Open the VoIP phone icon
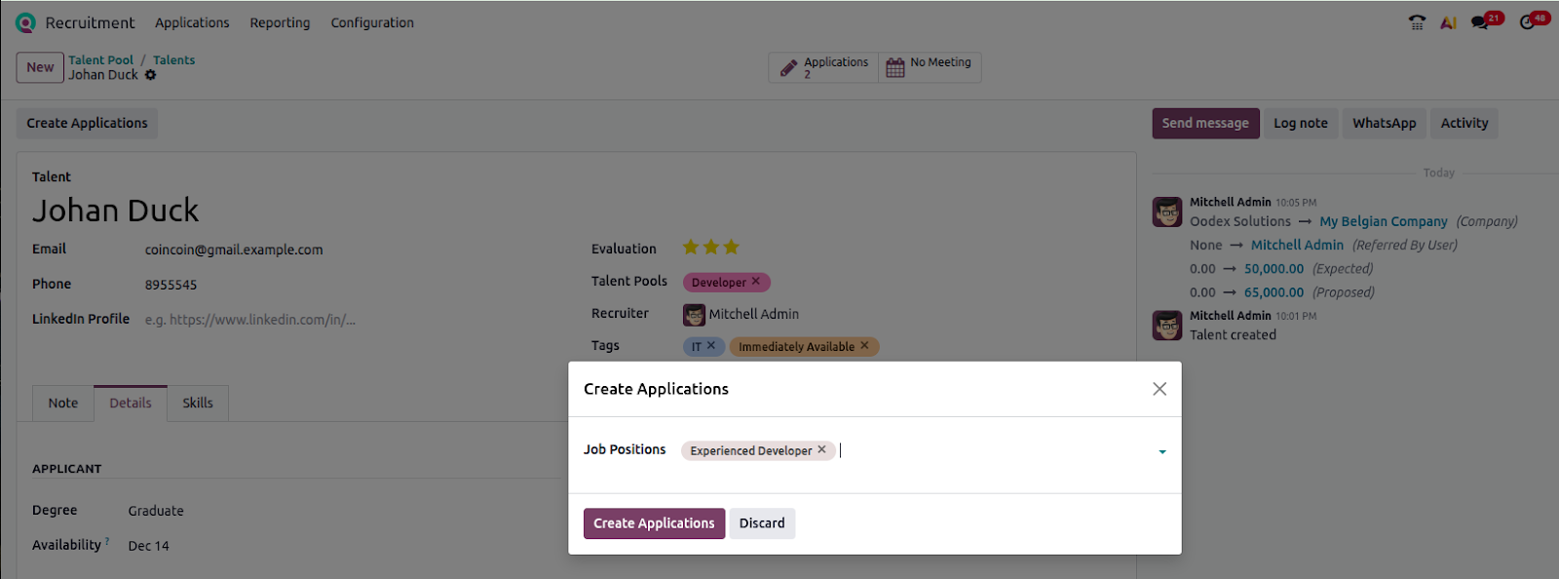Viewport: 1559px width, 579px height. [1417, 22]
